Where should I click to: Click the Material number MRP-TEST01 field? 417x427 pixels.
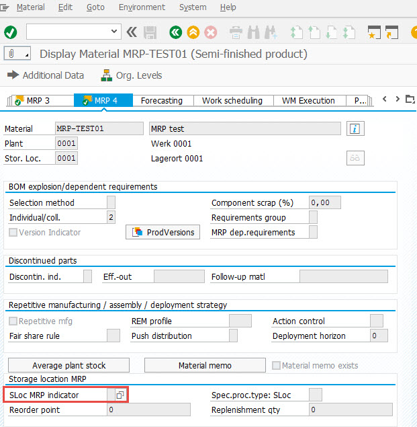pyautogui.click(x=99, y=128)
